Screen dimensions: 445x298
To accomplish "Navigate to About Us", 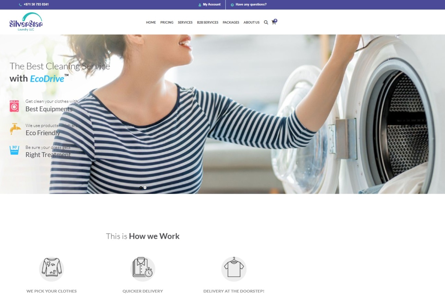I will [251, 23].
